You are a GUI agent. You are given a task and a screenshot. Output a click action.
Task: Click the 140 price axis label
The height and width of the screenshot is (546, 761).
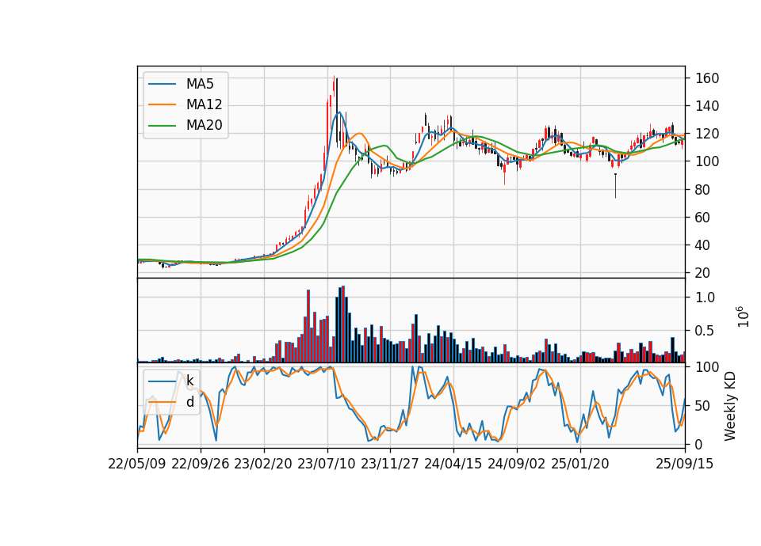[x=707, y=105]
